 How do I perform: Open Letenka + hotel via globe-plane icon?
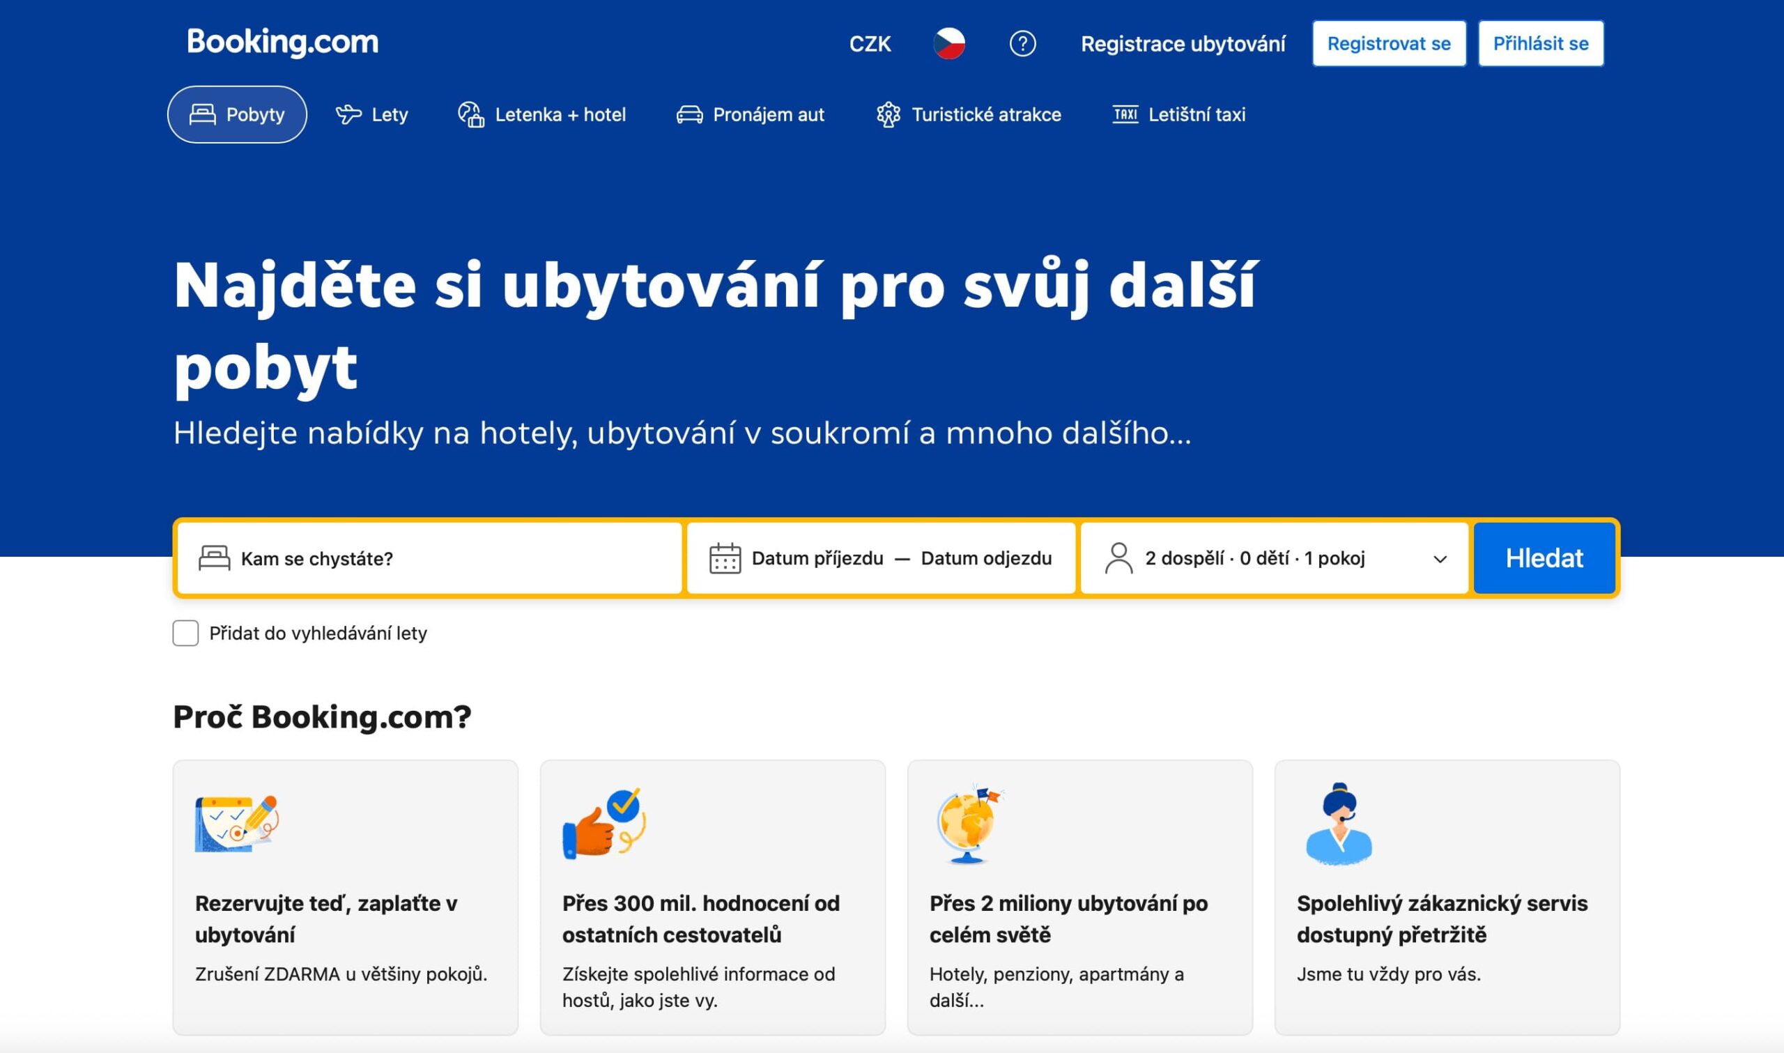[471, 114]
